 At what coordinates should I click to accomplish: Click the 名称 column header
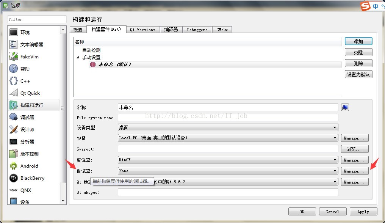click(x=208, y=42)
